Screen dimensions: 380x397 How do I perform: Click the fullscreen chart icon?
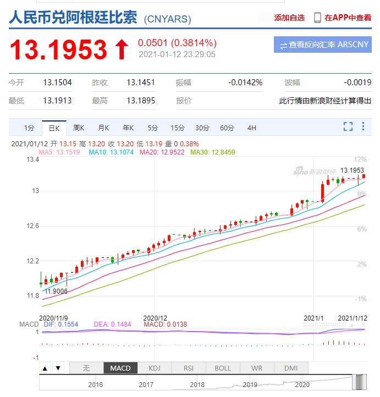pos(348,126)
